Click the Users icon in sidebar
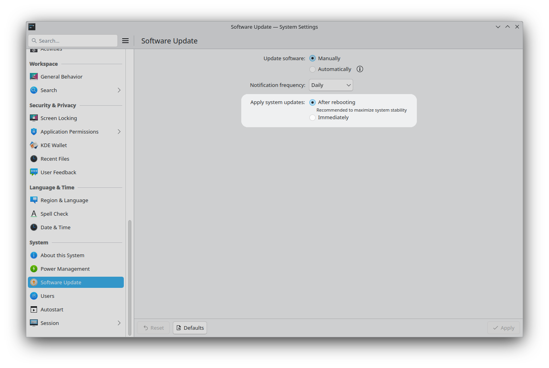549x368 pixels. (x=34, y=296)
